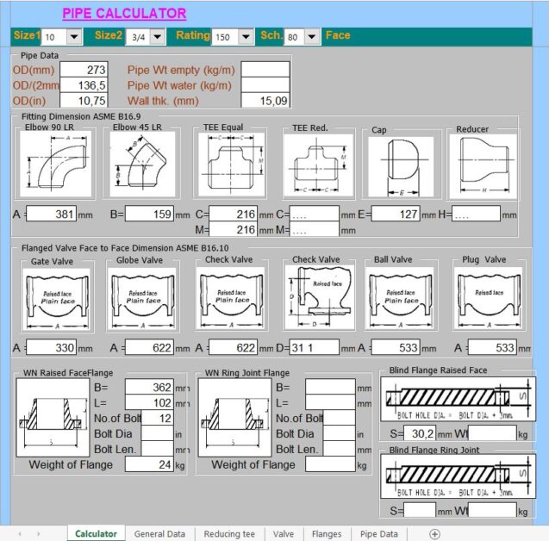Image resolution: width=549 pixels, height=541 pixels.
Task: Click the Elbow 45 B value 159
Action: tap(149, 214)
